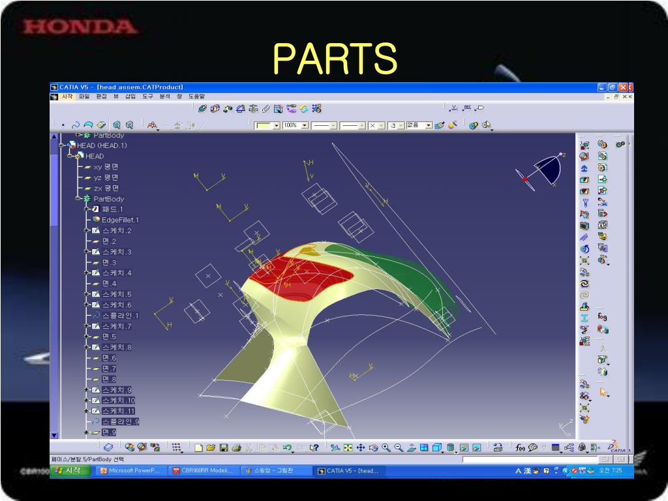Image resolution: width=668 pixels, height=501 pixels.
Task: Select 스플라인.1 in the tree
Action: (x=120, y=316)
